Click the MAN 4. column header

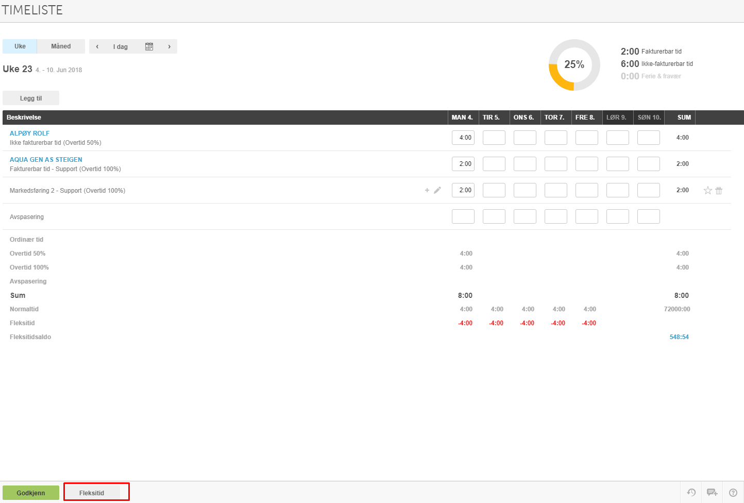(462, 118)
